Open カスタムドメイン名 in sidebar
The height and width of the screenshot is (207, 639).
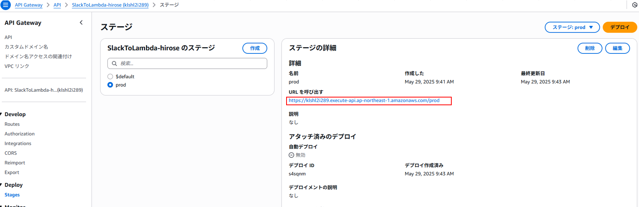pyautogui.click(x=26, y=47)
